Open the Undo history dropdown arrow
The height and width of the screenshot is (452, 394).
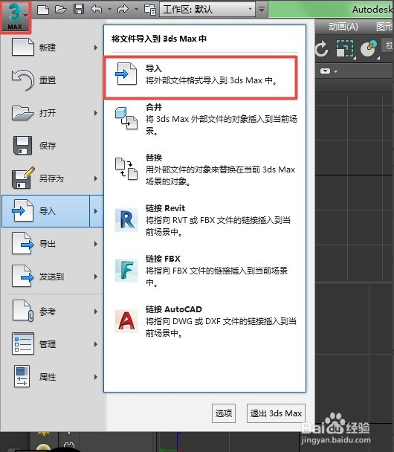[x=109, y=10]
